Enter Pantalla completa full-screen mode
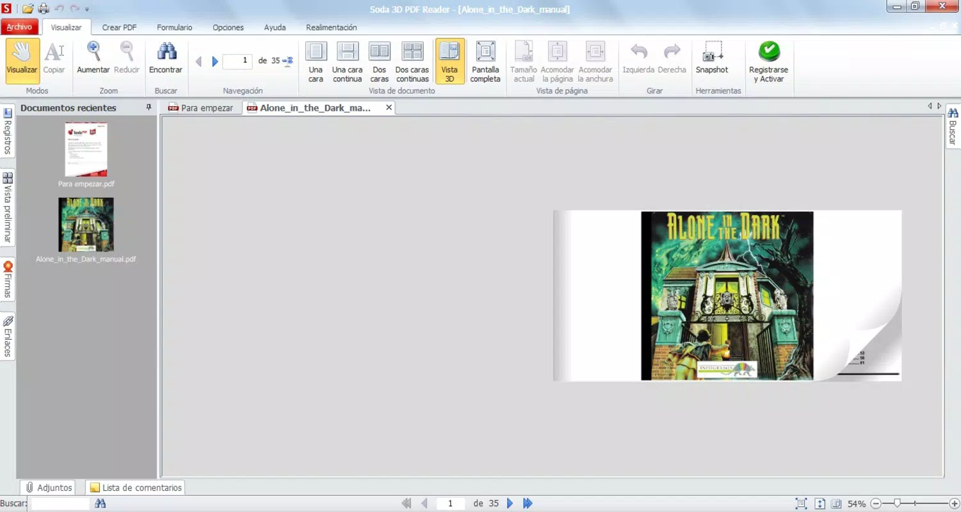 pyautogui.click(x=485, y=61)
